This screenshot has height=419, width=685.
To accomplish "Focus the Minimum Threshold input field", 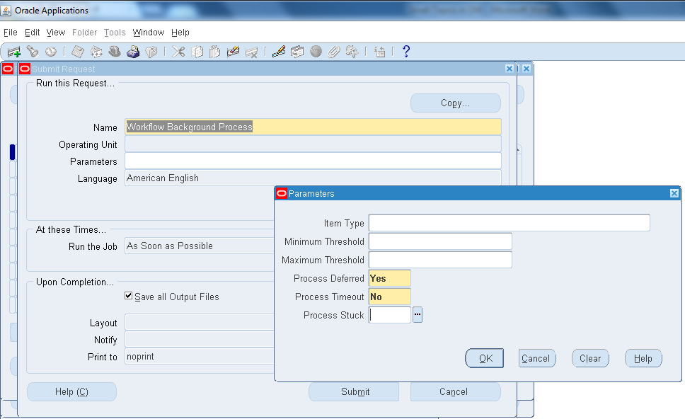I will pos(440,241).
